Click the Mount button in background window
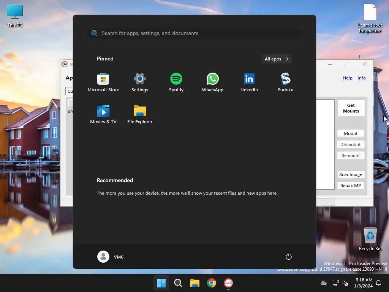The width and height of the screenshot is (389, 292). (x=351, y=133)
